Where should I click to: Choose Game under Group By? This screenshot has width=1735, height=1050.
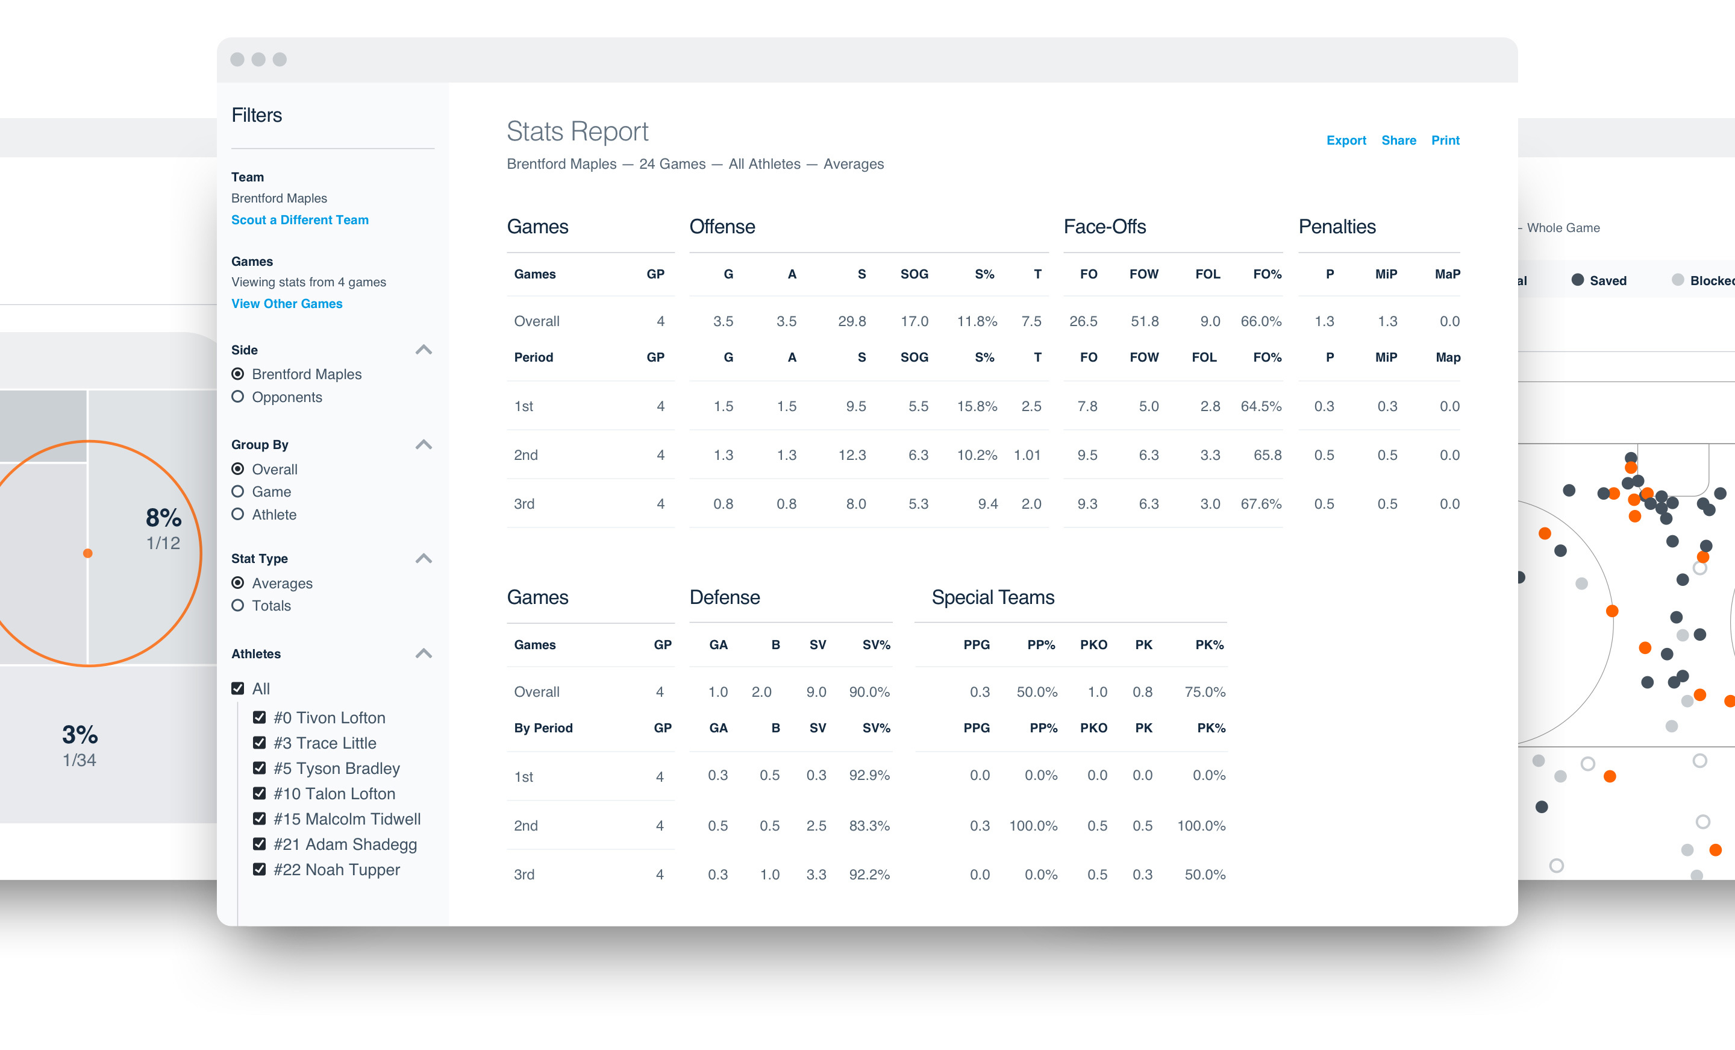pos(238,492)
